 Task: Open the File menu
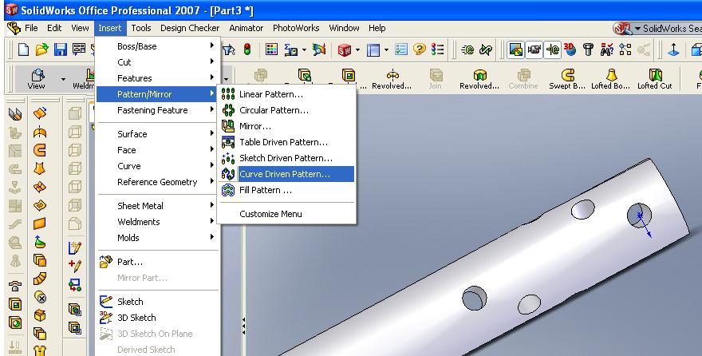point(31,28)
